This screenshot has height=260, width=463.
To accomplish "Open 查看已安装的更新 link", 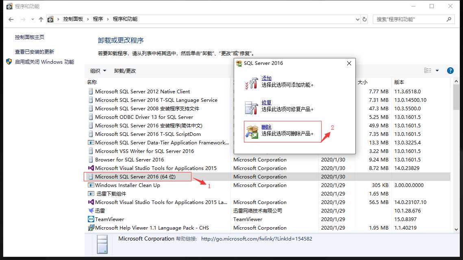I will click(35, 52).
